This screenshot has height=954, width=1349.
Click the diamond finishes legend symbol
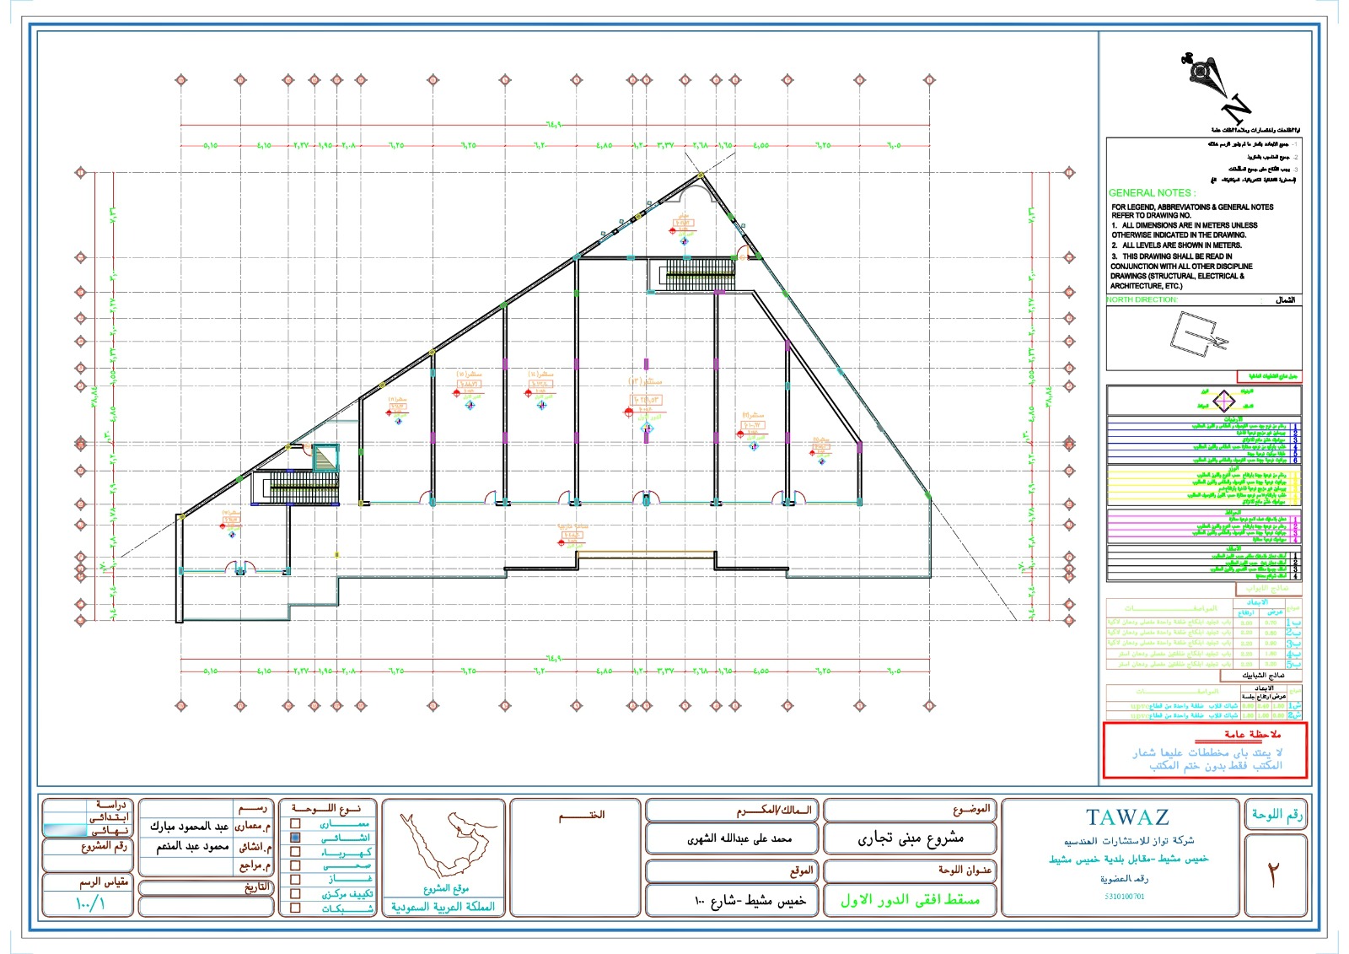[x=1224, y=400]
